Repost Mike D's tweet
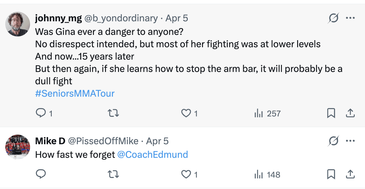 click(113, 175)
